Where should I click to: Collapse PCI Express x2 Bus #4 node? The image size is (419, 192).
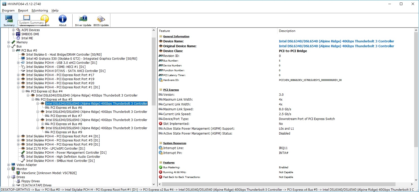pyautogui.click(x=23, y=91)
